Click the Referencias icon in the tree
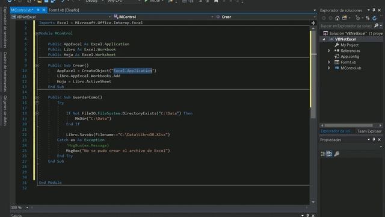The height and width of the screenshot is (217, 385). click(337, 51)
